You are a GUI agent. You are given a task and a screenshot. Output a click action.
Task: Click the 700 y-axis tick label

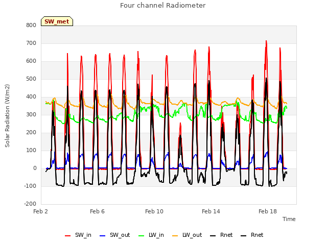[x=31, y=43]
